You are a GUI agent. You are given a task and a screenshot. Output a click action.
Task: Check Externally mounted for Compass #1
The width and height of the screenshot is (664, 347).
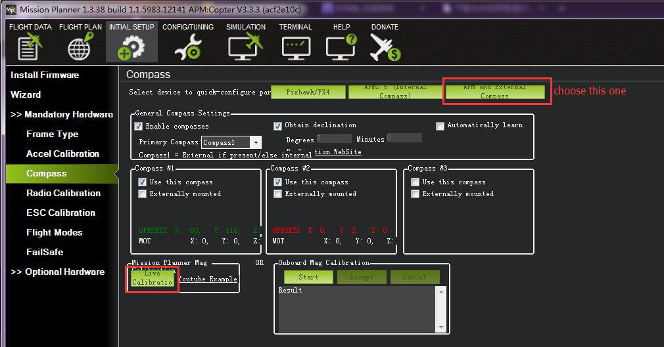coord(143,194)
